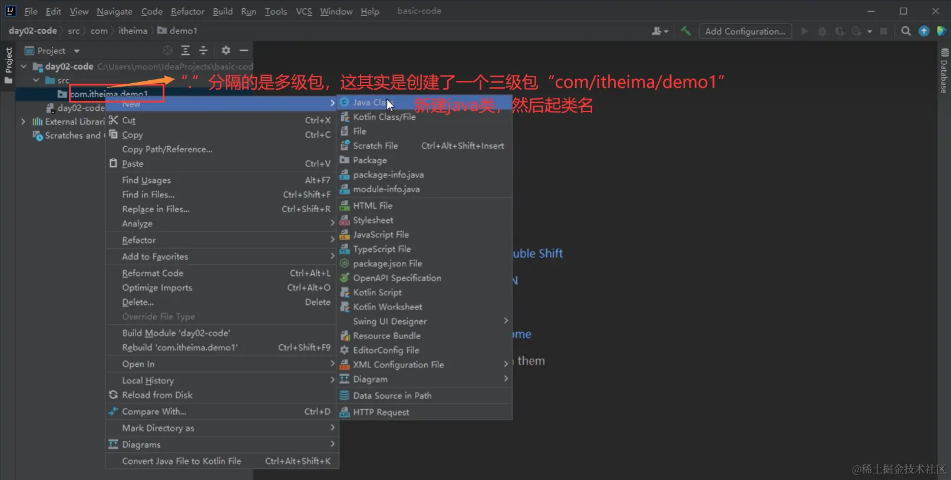951x480 pixels.
Task: Click Find Usages in context menu
Action: [222, 180]
